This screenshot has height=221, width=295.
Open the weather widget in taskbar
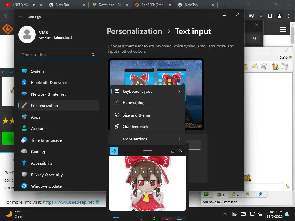click(x=14, y=214)
